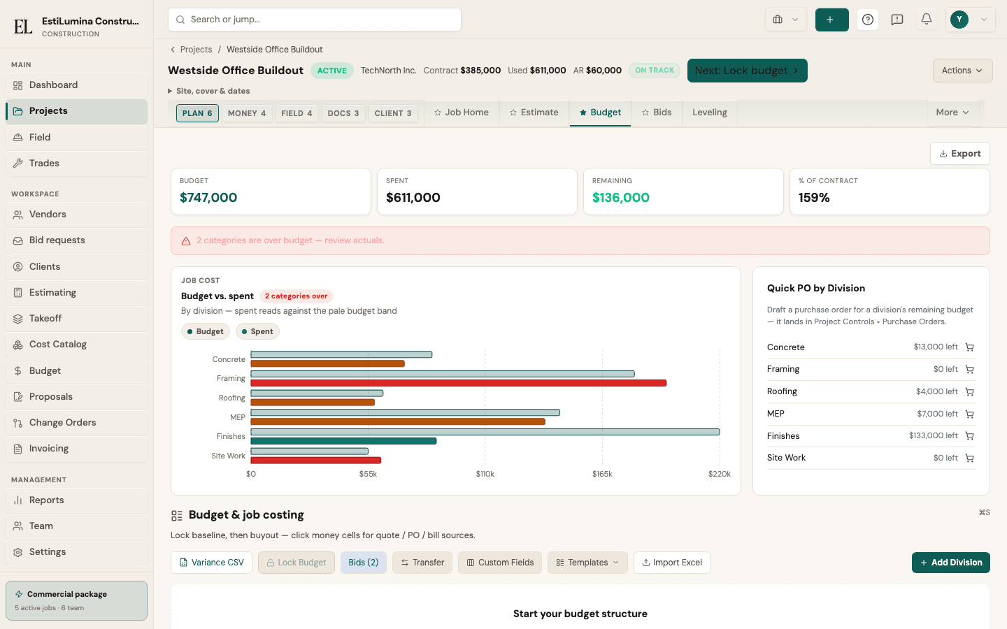Create PO with Site Work cart icon
The width and height of the screenshot is (1007, 629).
969,458
